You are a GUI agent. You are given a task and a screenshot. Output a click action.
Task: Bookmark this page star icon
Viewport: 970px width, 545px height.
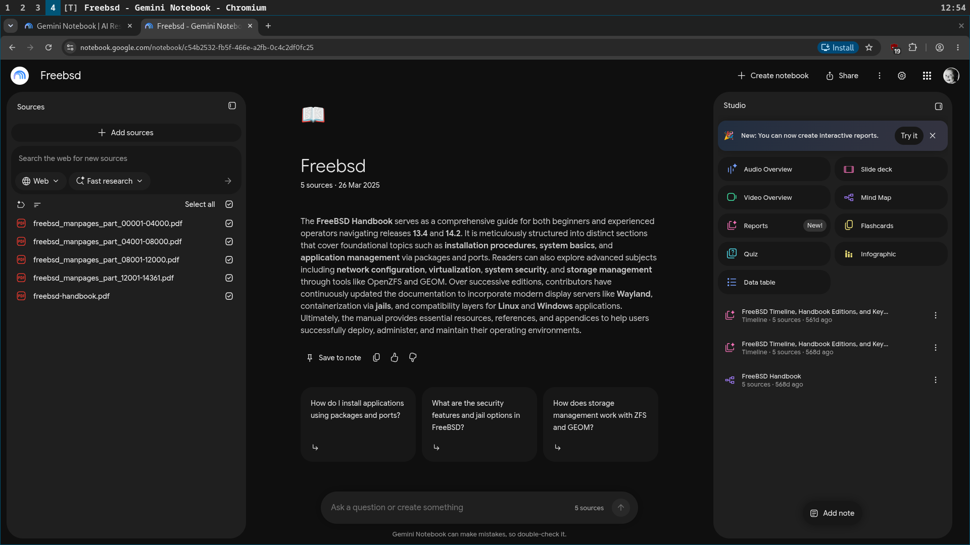pyautogui.click(x=869, y=47)
